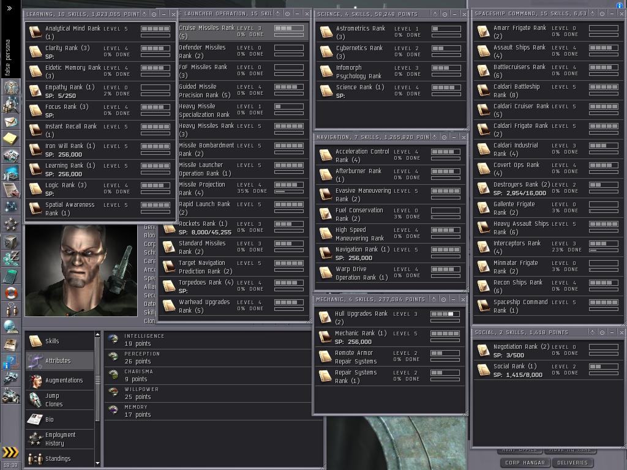Toggle star-shaped header icon of Social window
Viewport: 627px width, 470px height.
(x=593, y=332)
